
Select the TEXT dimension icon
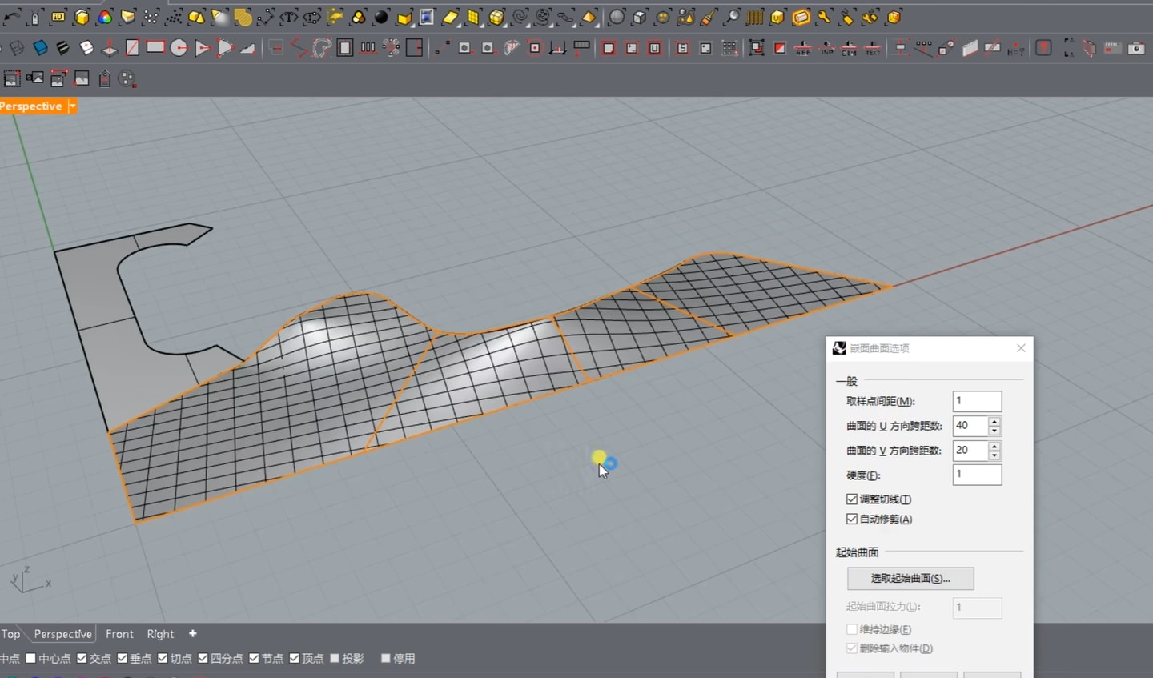(x=873, y=48)
